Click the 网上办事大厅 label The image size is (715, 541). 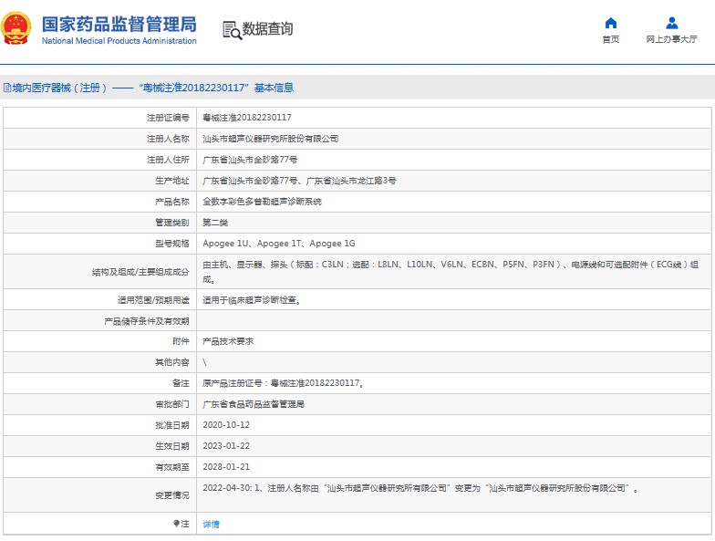click(x=671, y=39)
